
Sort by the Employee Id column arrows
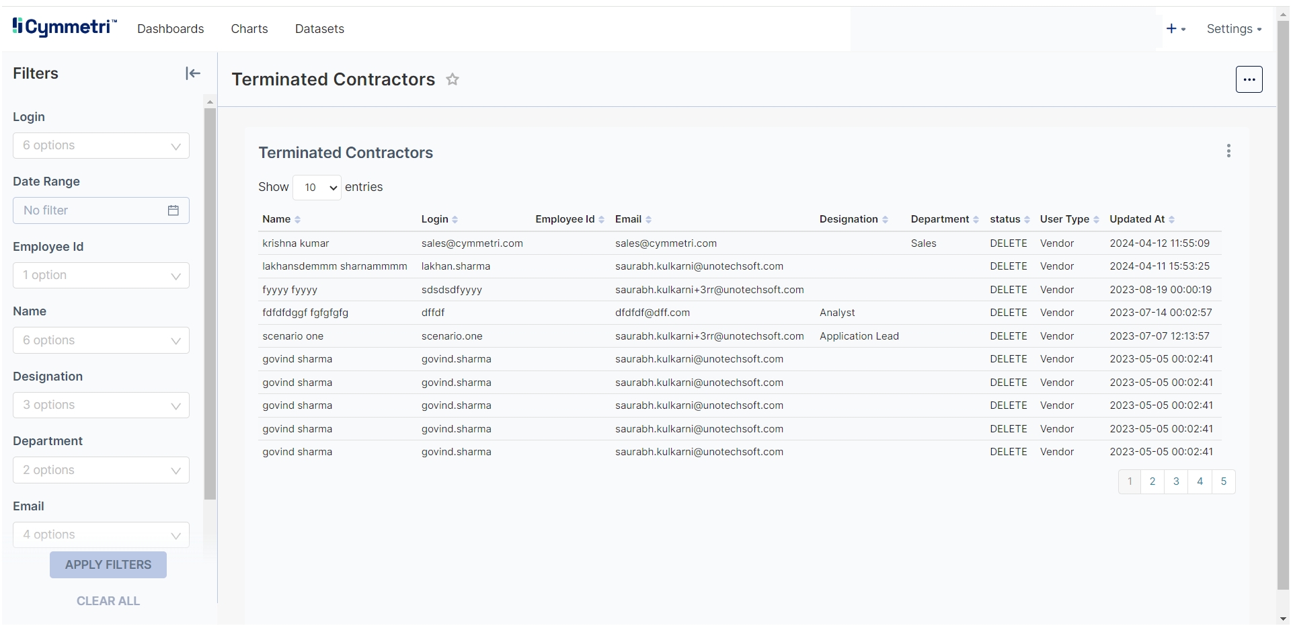coord(601,220)
